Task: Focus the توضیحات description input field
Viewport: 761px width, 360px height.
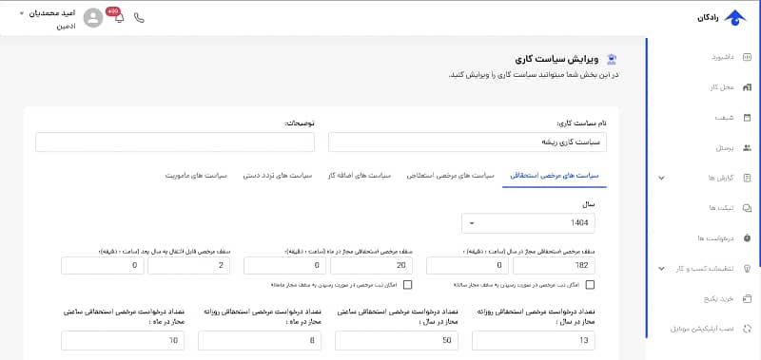Action: [175, 142]
